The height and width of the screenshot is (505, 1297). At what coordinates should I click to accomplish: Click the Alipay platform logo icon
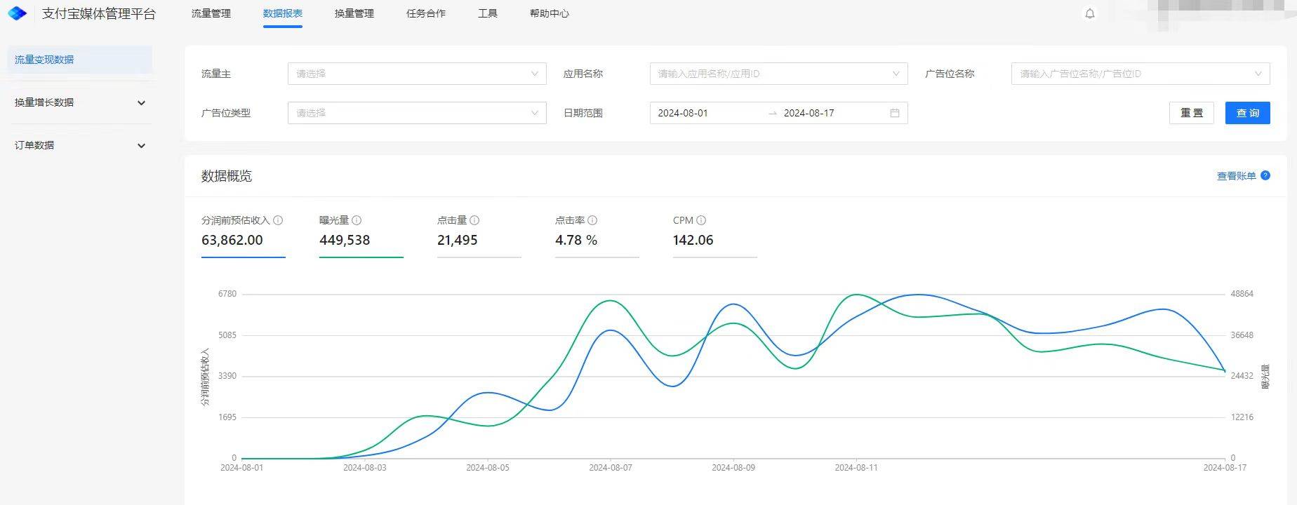tap(17, 13)
